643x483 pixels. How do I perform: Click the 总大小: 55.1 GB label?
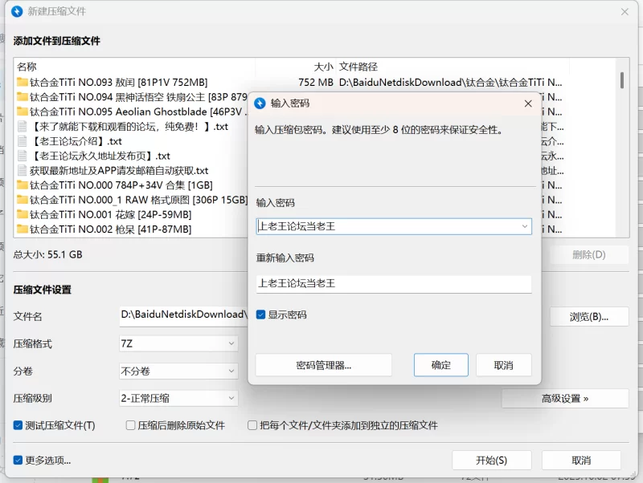point(48,254)
